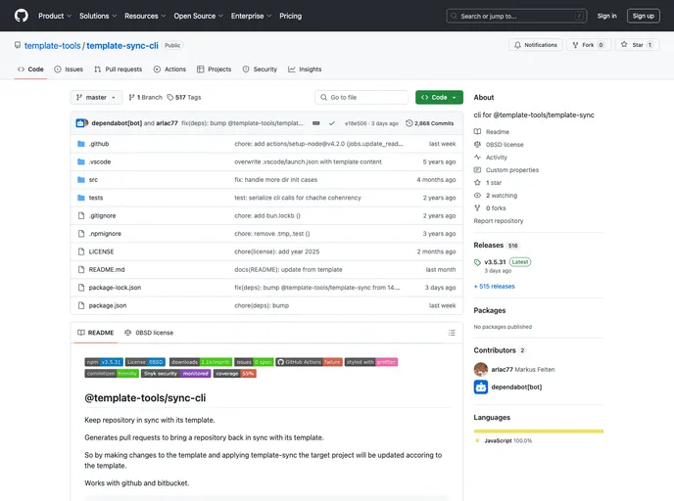Open the .gitignore file
This screenshot has width=674, height=501.
[x=102, y=216]
